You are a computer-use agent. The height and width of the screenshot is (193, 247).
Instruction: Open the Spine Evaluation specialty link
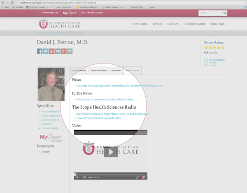tap(51, 116)
